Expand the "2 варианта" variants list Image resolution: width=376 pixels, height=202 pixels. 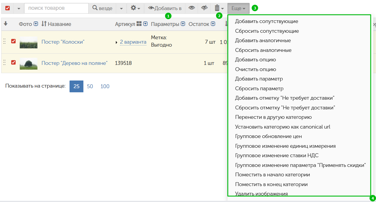[x=133, y=42]
